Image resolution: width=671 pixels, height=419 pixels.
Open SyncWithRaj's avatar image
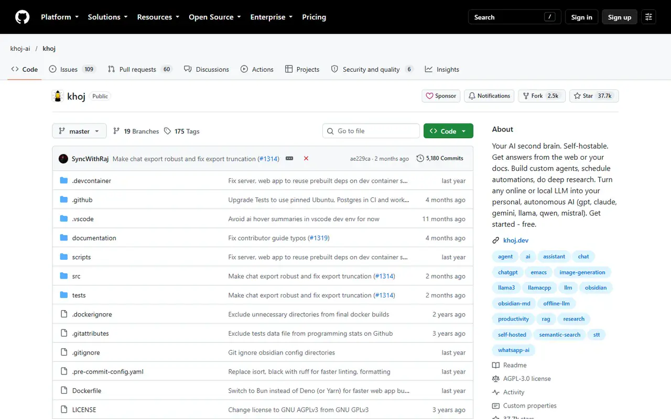click(x=63, y=158)
